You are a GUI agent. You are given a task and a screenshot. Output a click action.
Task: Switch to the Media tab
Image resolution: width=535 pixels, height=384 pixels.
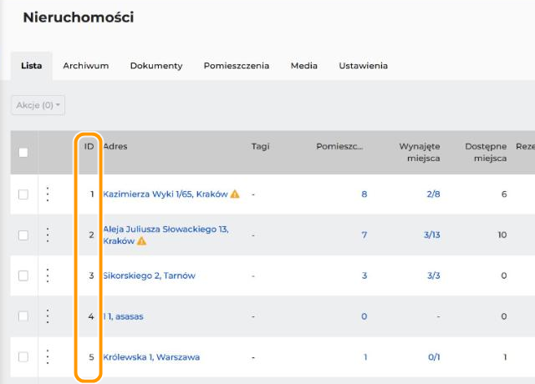304,66
